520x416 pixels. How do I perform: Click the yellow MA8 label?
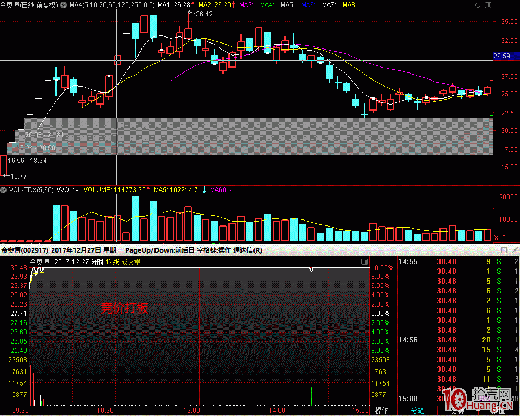350,5
